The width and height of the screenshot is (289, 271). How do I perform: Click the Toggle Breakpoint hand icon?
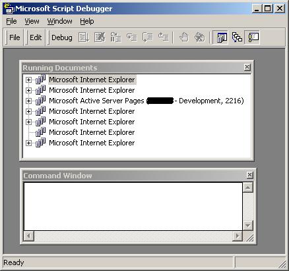click(184, 37)
